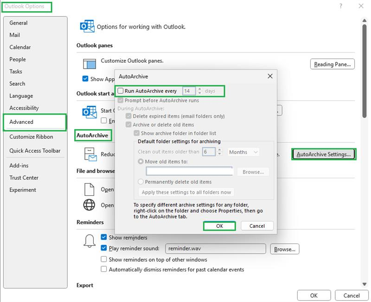Click the options pane scroll up arrow
Image resolution: width=371 pixels, height=302 pixels.
(365, 20)
